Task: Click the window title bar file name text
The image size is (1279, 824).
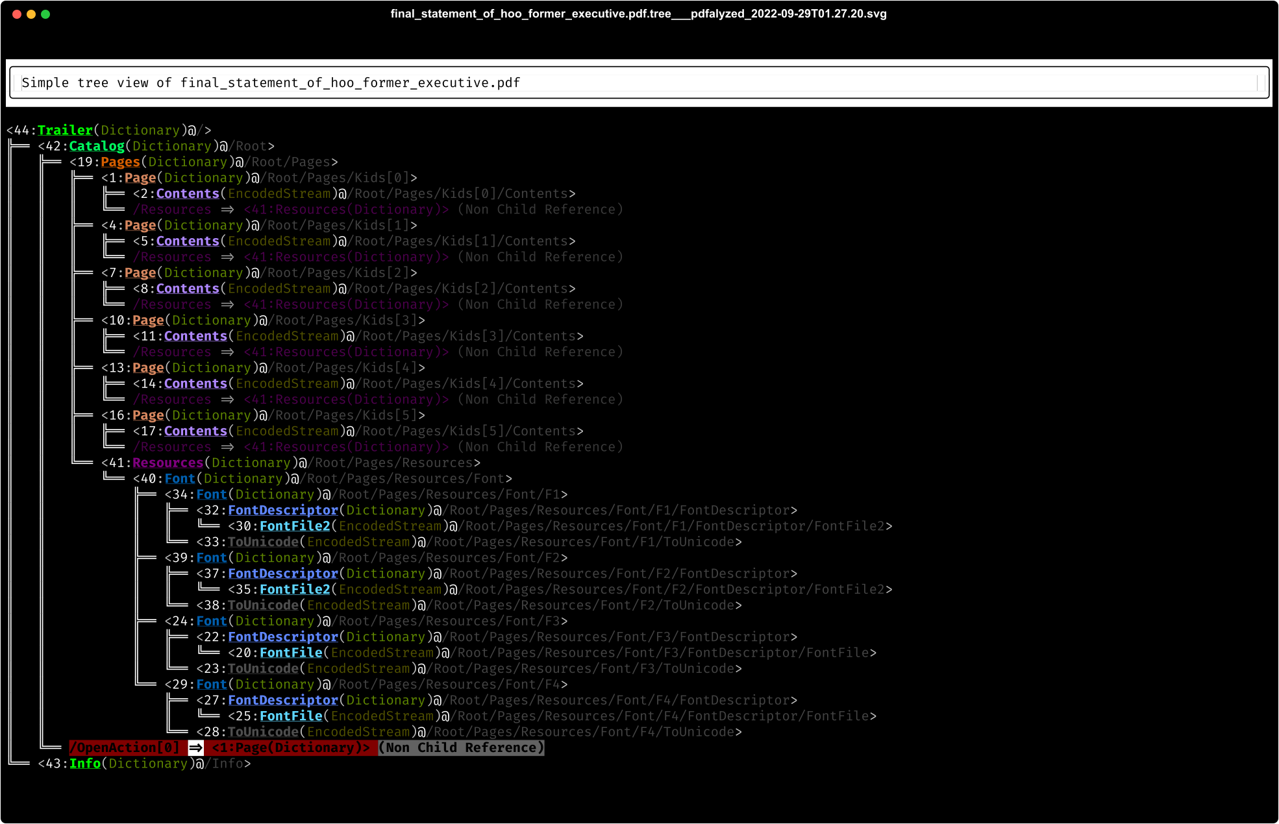Action: coord(639,14)
